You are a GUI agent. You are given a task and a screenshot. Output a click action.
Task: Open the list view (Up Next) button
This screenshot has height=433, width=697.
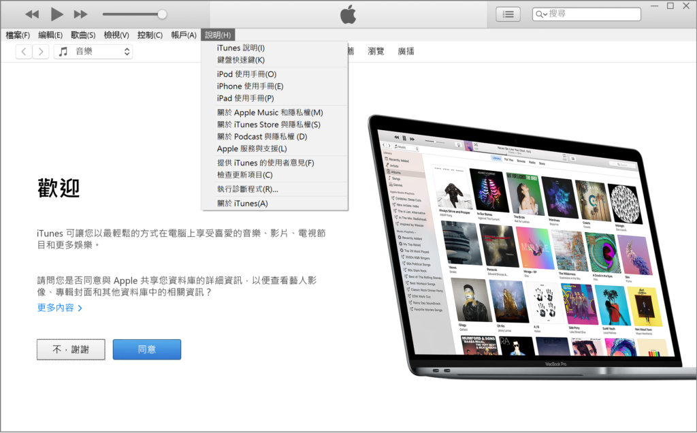(x=508, y=14)
